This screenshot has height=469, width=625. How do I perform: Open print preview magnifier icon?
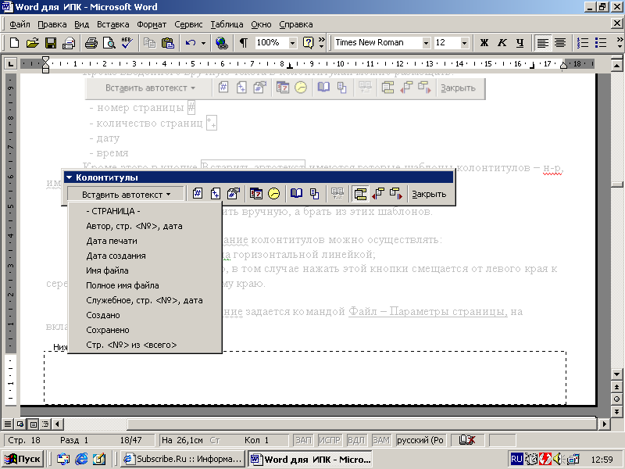[109, 42]
